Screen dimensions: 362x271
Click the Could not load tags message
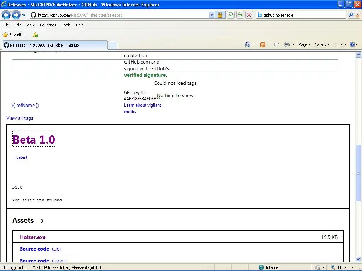175,83
